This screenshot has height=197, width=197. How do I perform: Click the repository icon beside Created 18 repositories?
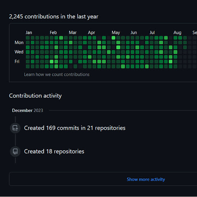pos(15,152)
